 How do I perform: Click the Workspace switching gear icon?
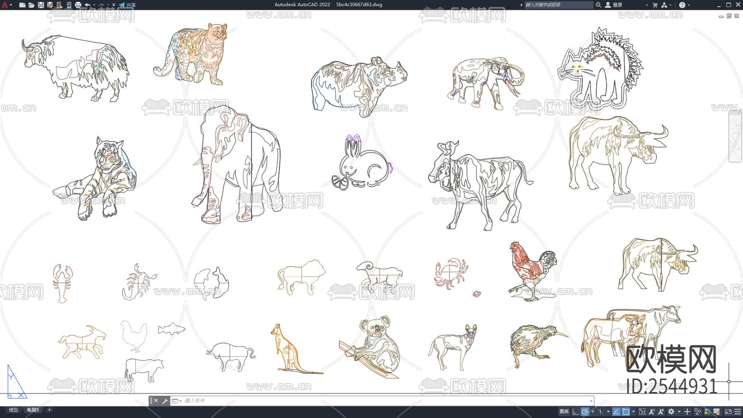[x=671, y=411]
